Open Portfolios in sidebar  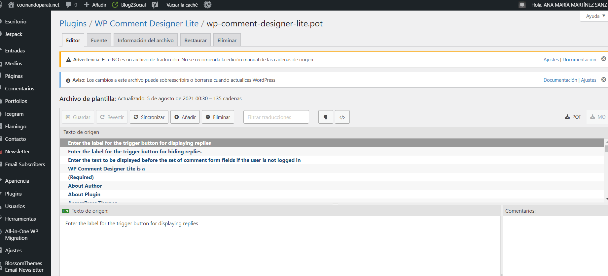click(x=16, y=101)
